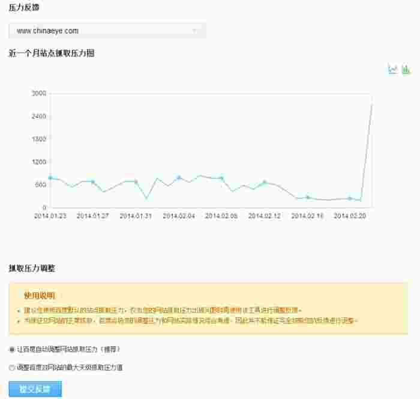Image resolution: width=420 pixels, height=399 pixels.
Task: Open the www.chinaeye.com site dropdown
Action: pyautogui.click(x=107, y=31)
